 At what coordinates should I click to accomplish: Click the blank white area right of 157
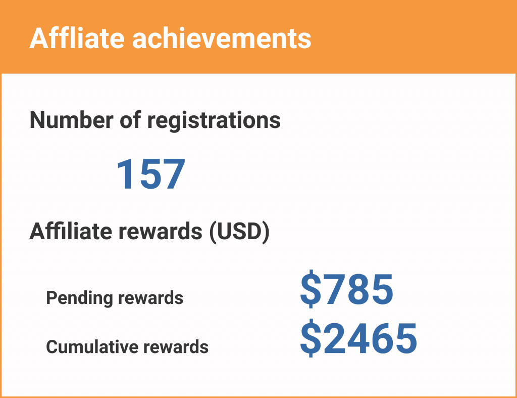tap(346, 174)
